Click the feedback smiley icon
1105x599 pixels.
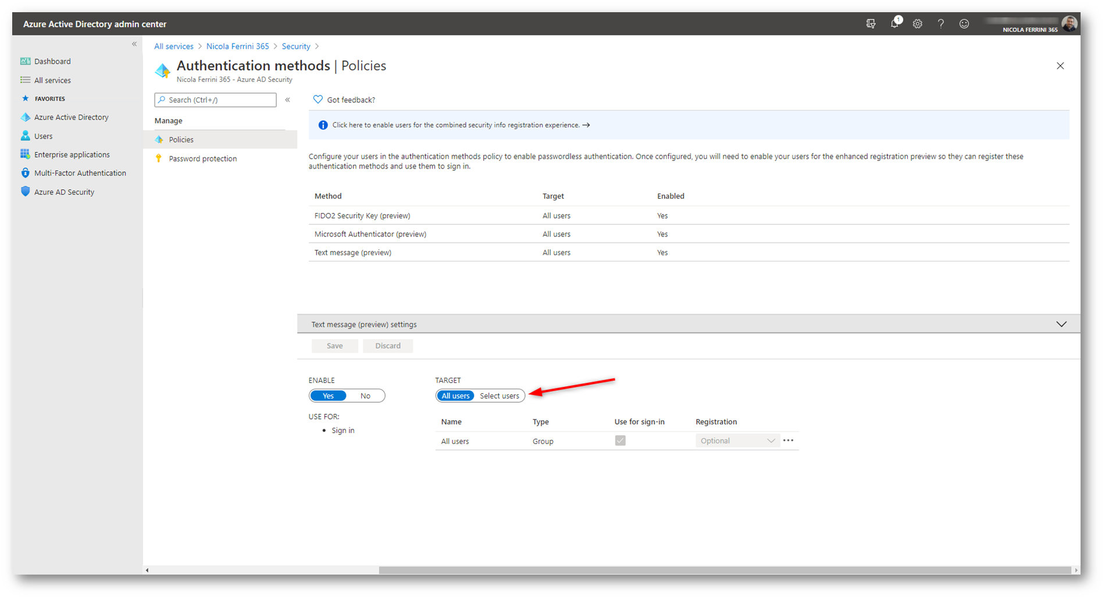point(964,24)
